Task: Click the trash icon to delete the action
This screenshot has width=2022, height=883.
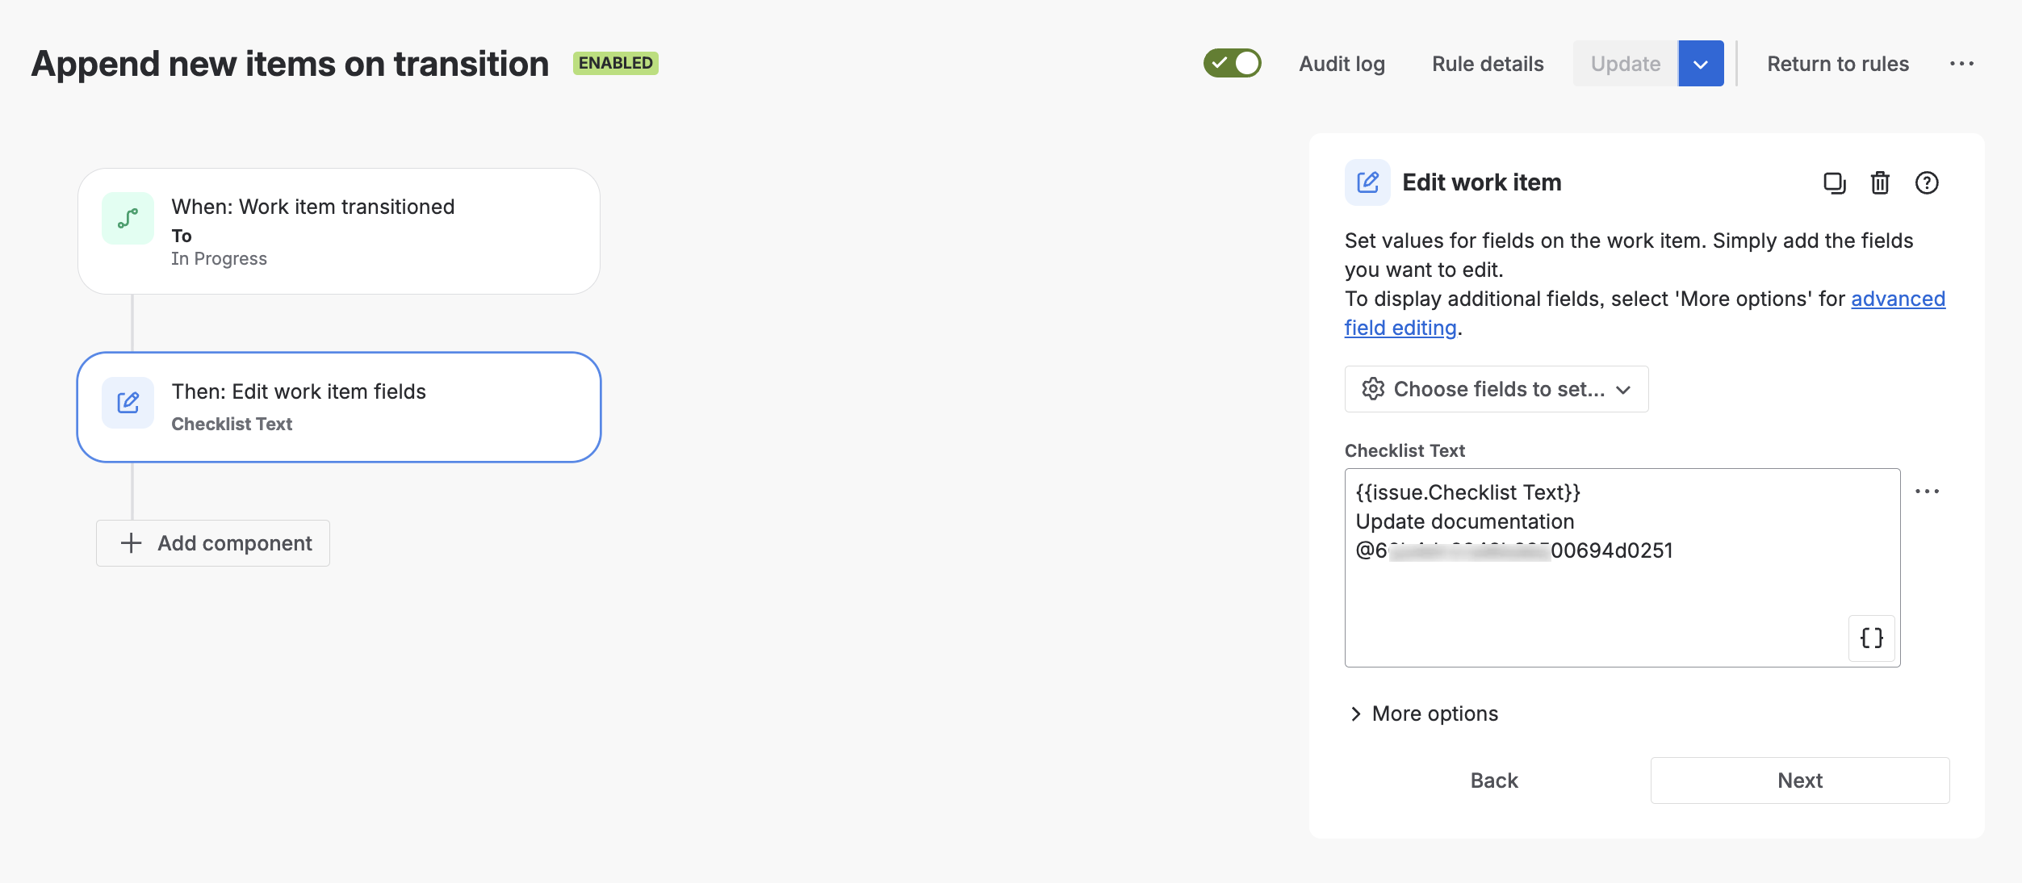Action: 1881,183
